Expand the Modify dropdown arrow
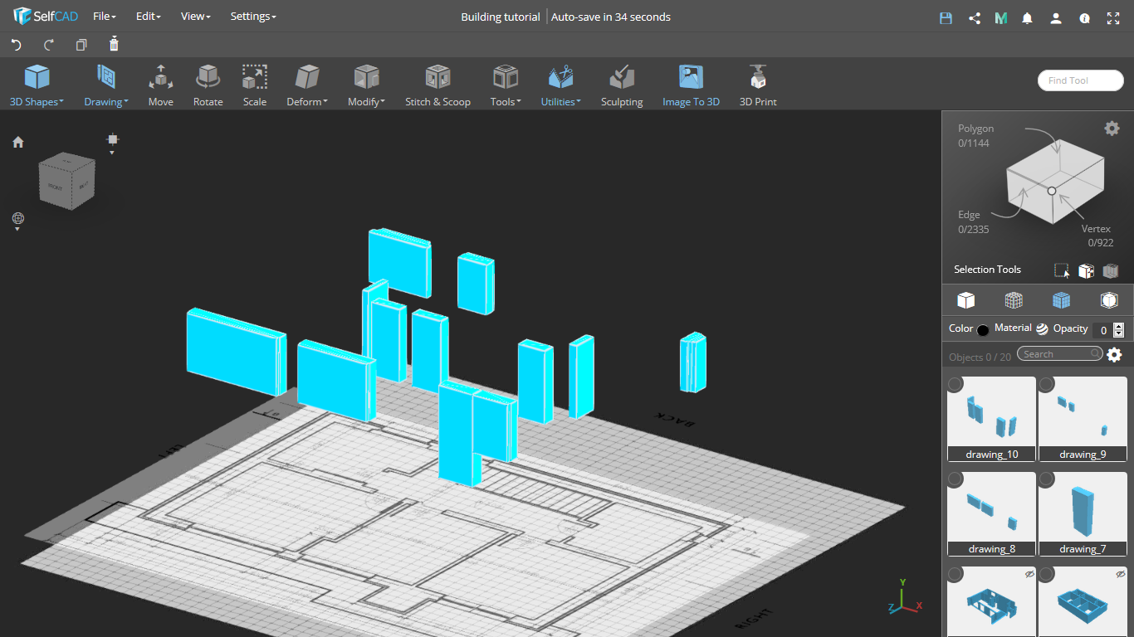 coord(383,101)
